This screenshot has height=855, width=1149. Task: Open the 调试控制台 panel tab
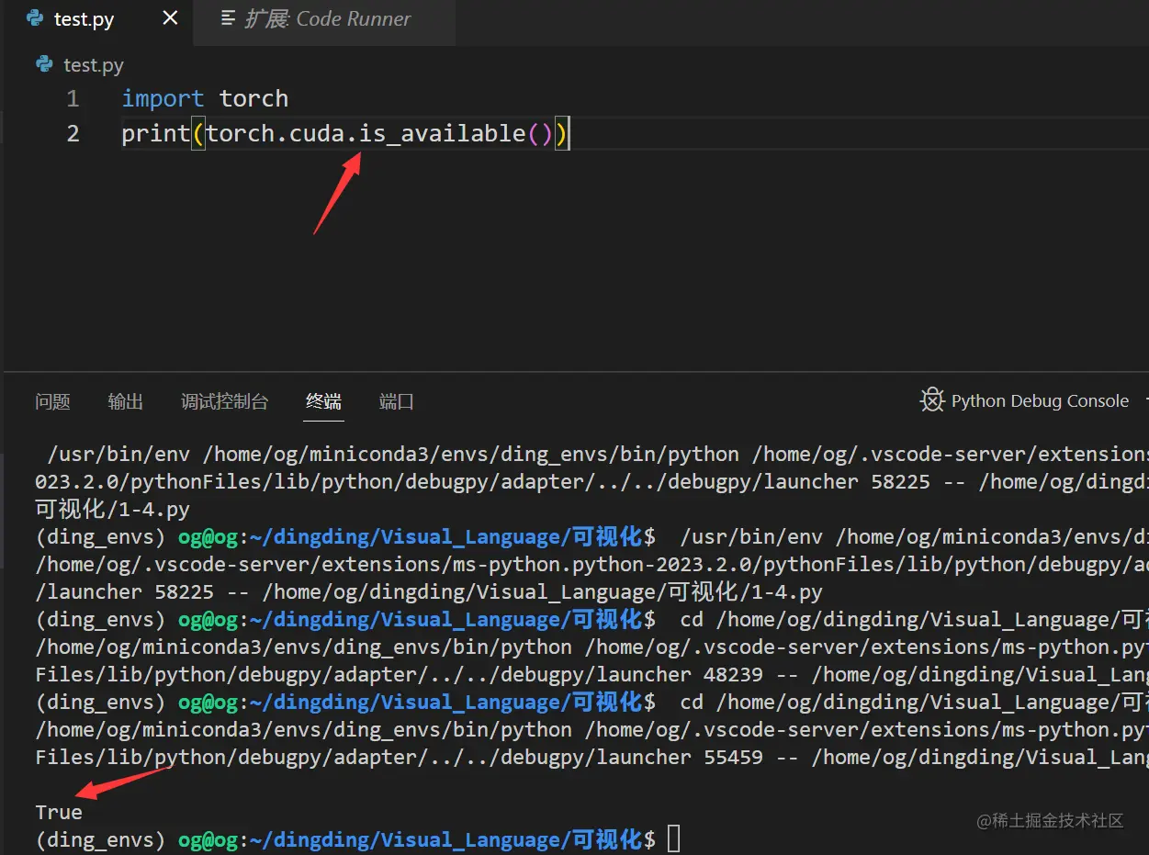coord(224,401)
